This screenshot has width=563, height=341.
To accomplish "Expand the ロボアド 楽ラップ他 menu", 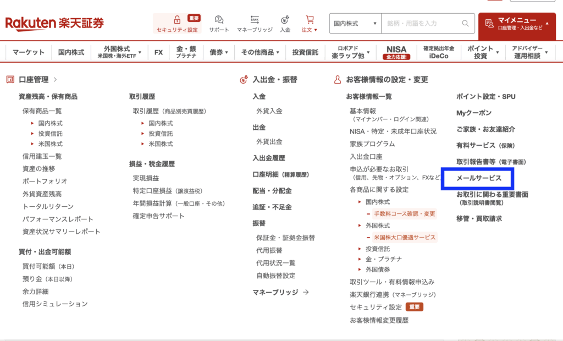I will click(x=350, y=52).
